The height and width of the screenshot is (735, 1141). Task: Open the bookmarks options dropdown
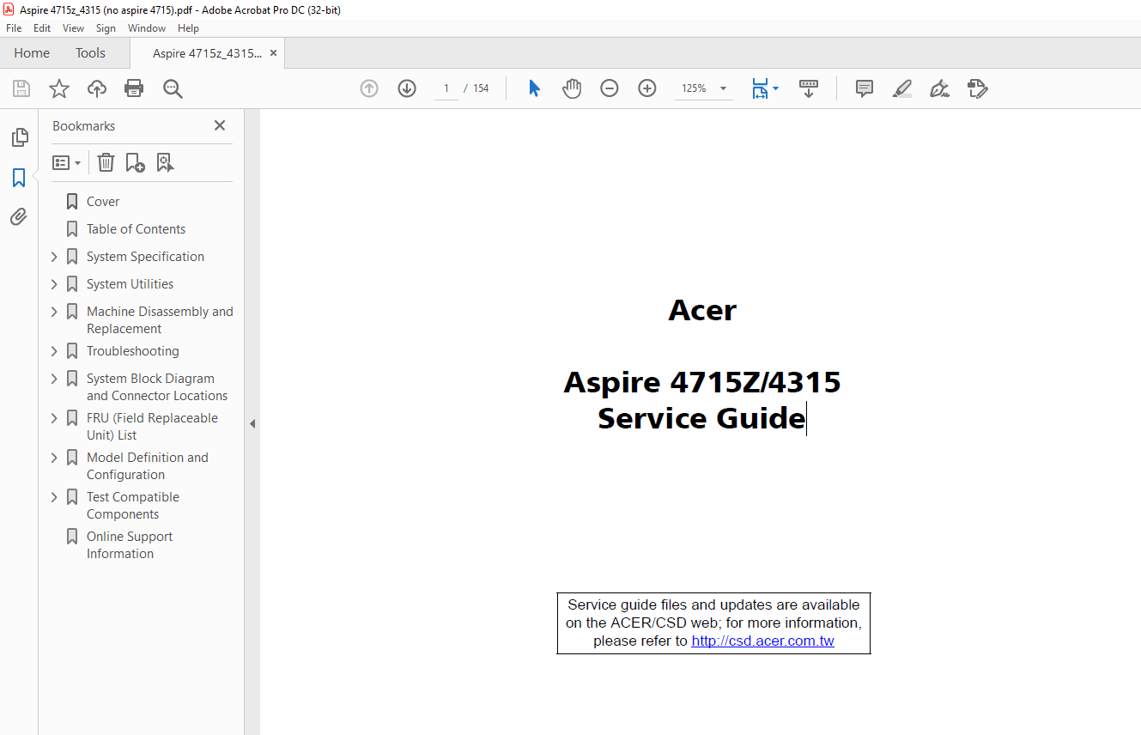(66, 162)
